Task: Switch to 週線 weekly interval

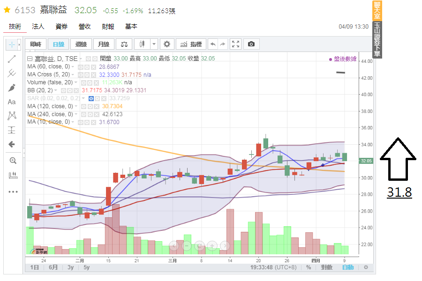Action: (x=81, y=44)
